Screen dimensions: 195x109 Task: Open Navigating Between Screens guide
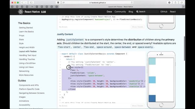pyautogui.click(x=32, y=93)
